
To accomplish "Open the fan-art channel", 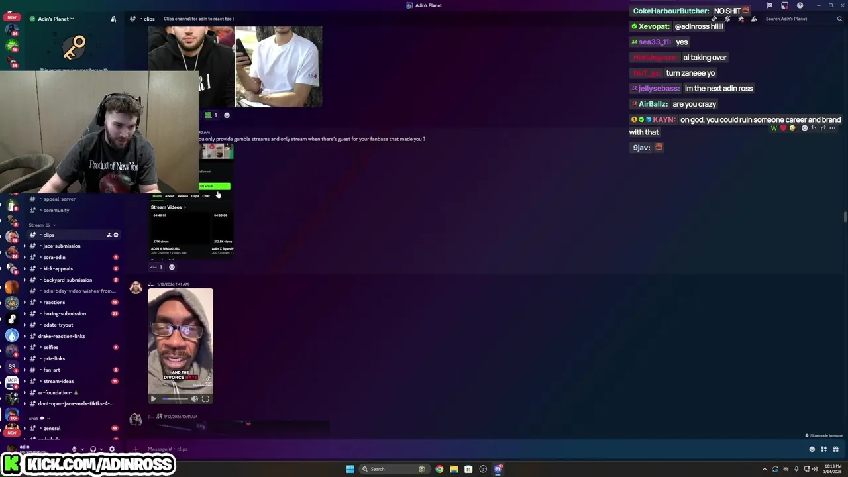I will click(52, 370).
